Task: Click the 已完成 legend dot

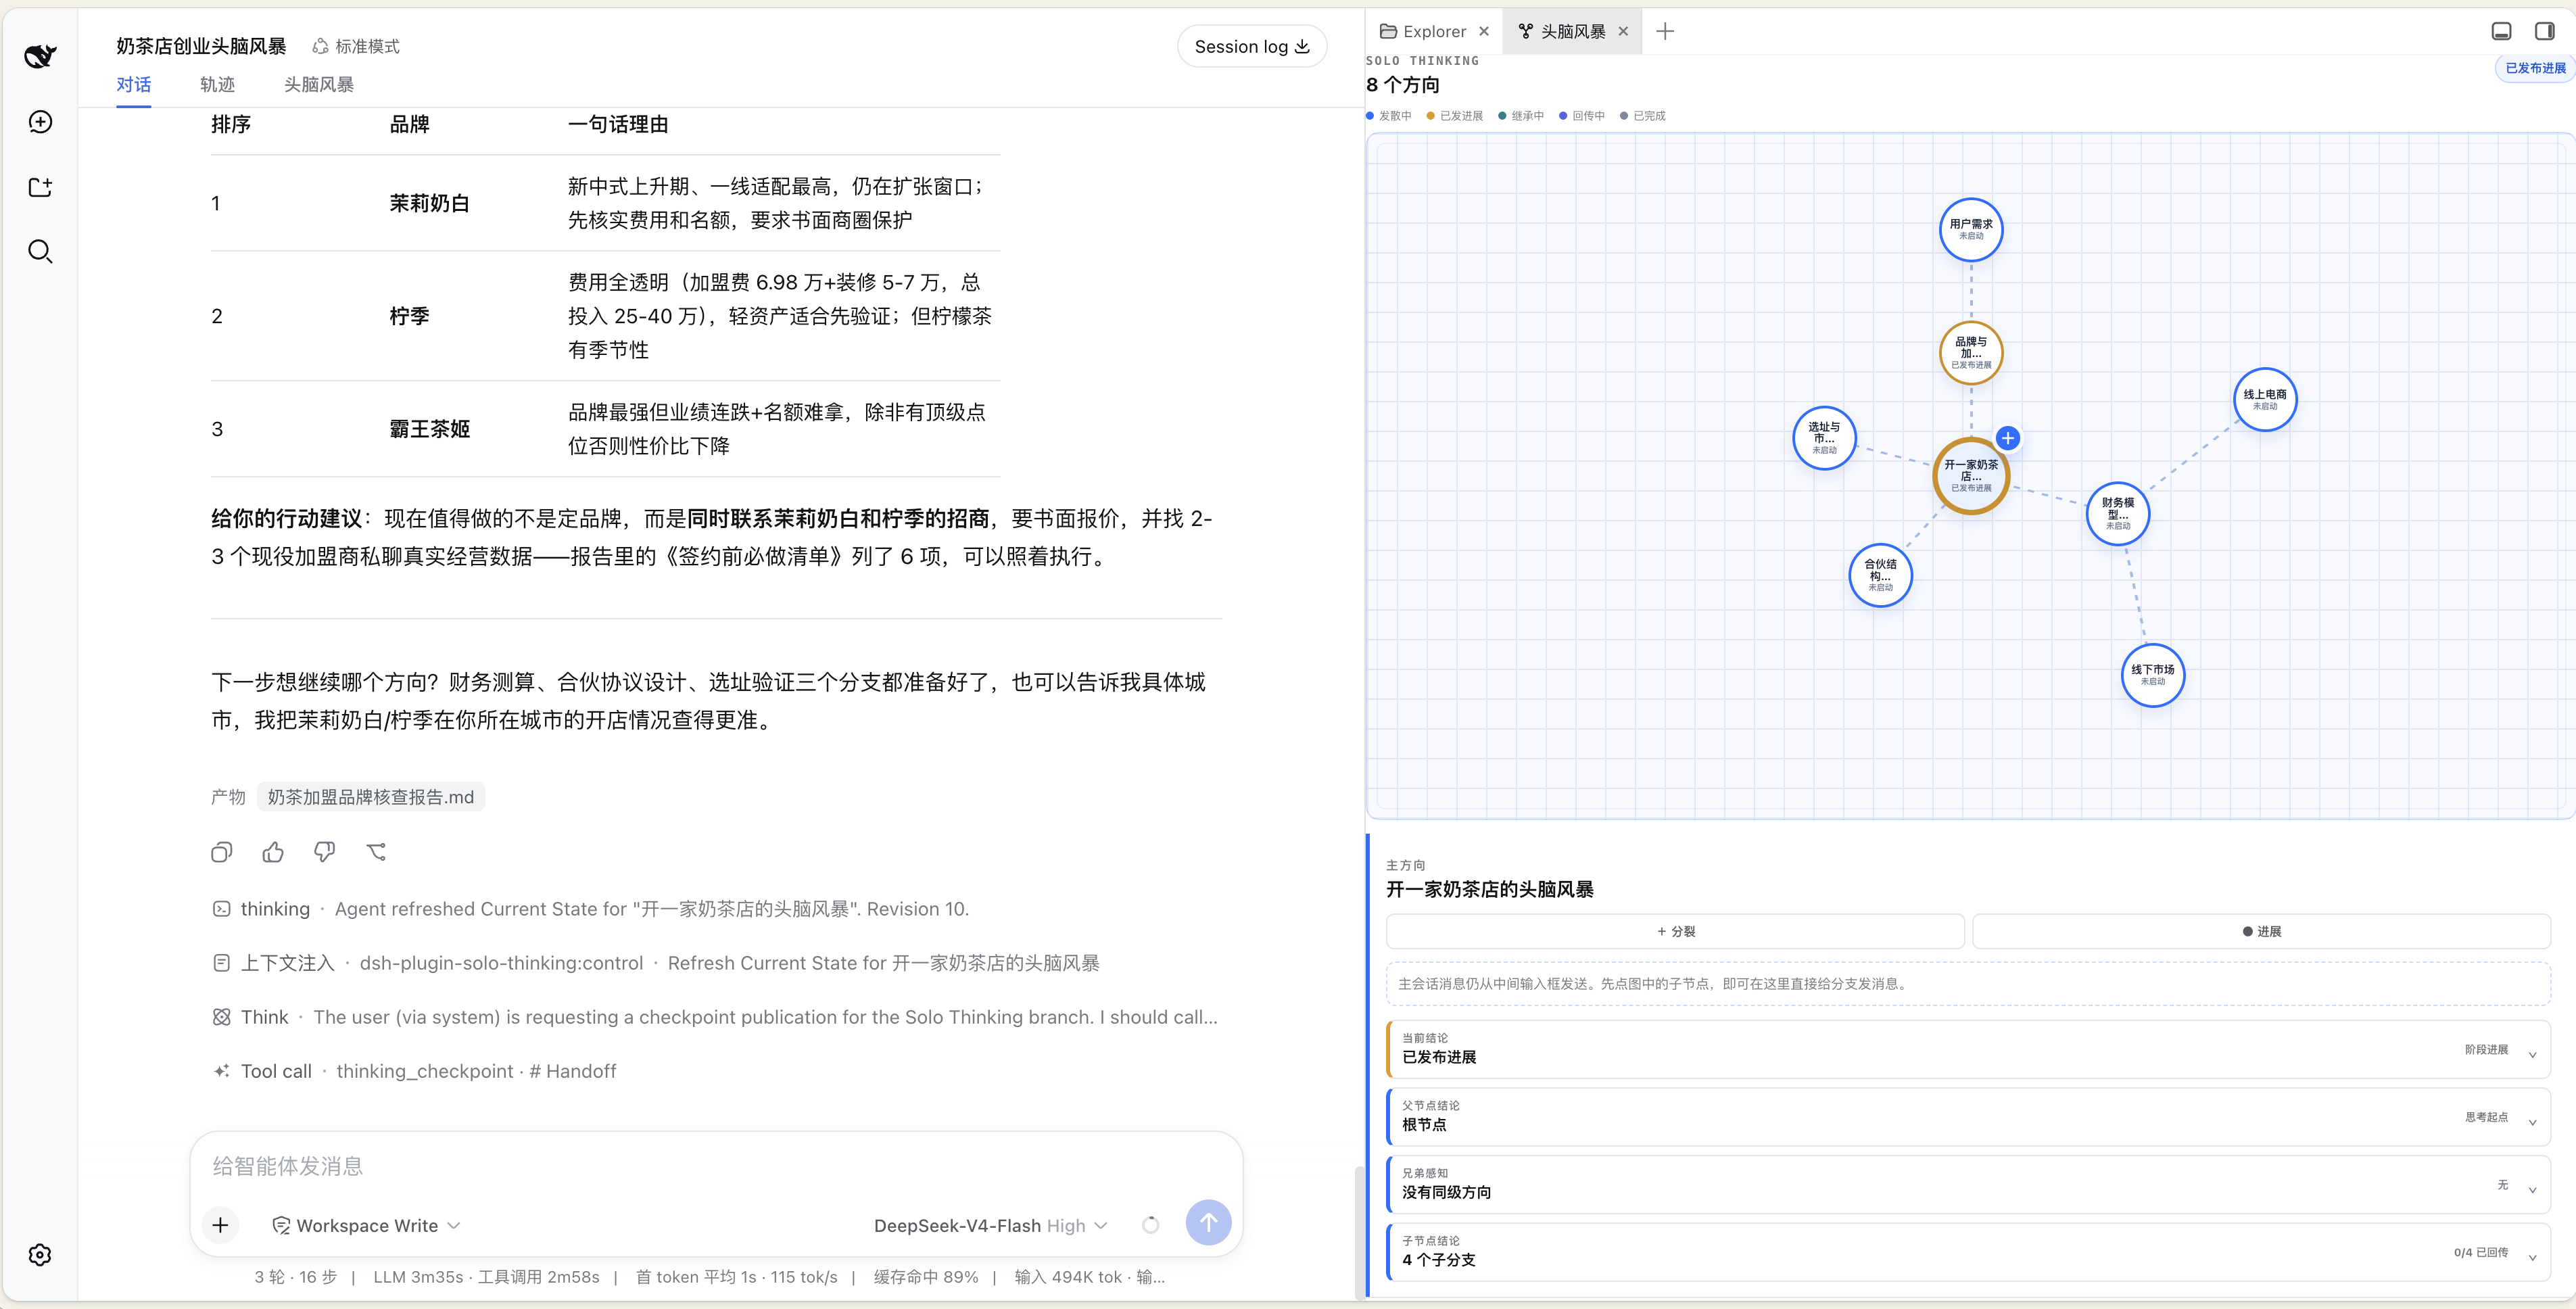Action: tap(1624, 116)
